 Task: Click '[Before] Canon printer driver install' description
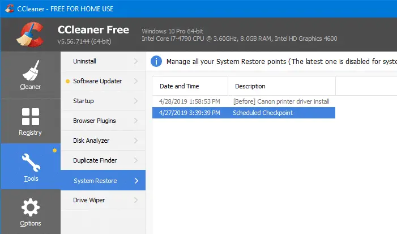281,101
